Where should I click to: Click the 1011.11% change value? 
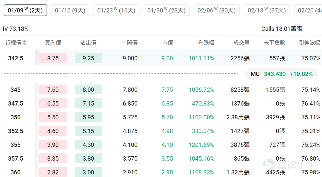click(x=201, y=58)
